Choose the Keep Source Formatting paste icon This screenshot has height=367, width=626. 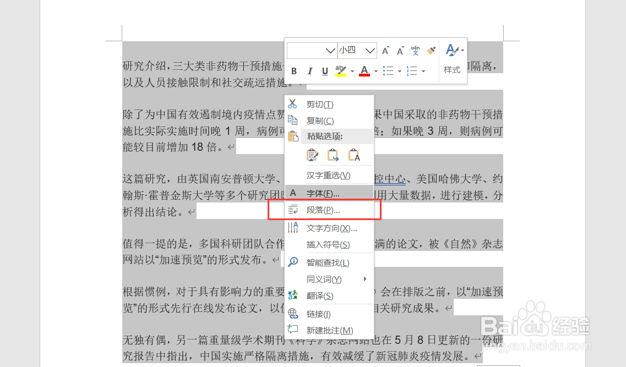pyautogui.click(x=312, y=155)
